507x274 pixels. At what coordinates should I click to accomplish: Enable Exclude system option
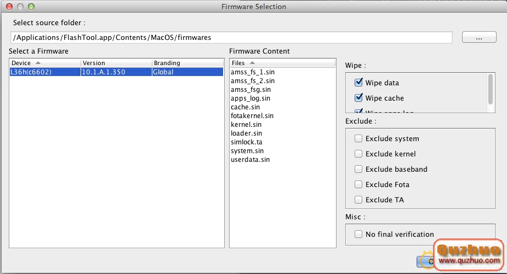click(359, 138)
